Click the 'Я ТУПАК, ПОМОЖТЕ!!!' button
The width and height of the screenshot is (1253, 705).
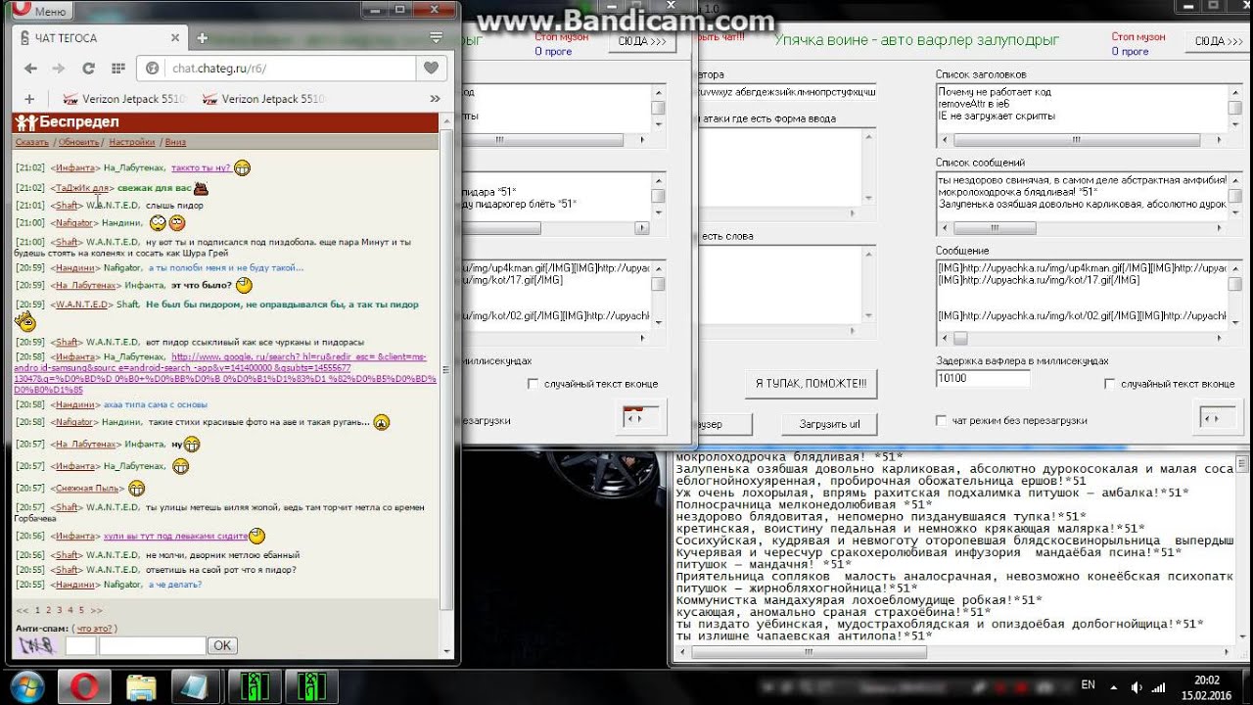click(x=812, y=383)
